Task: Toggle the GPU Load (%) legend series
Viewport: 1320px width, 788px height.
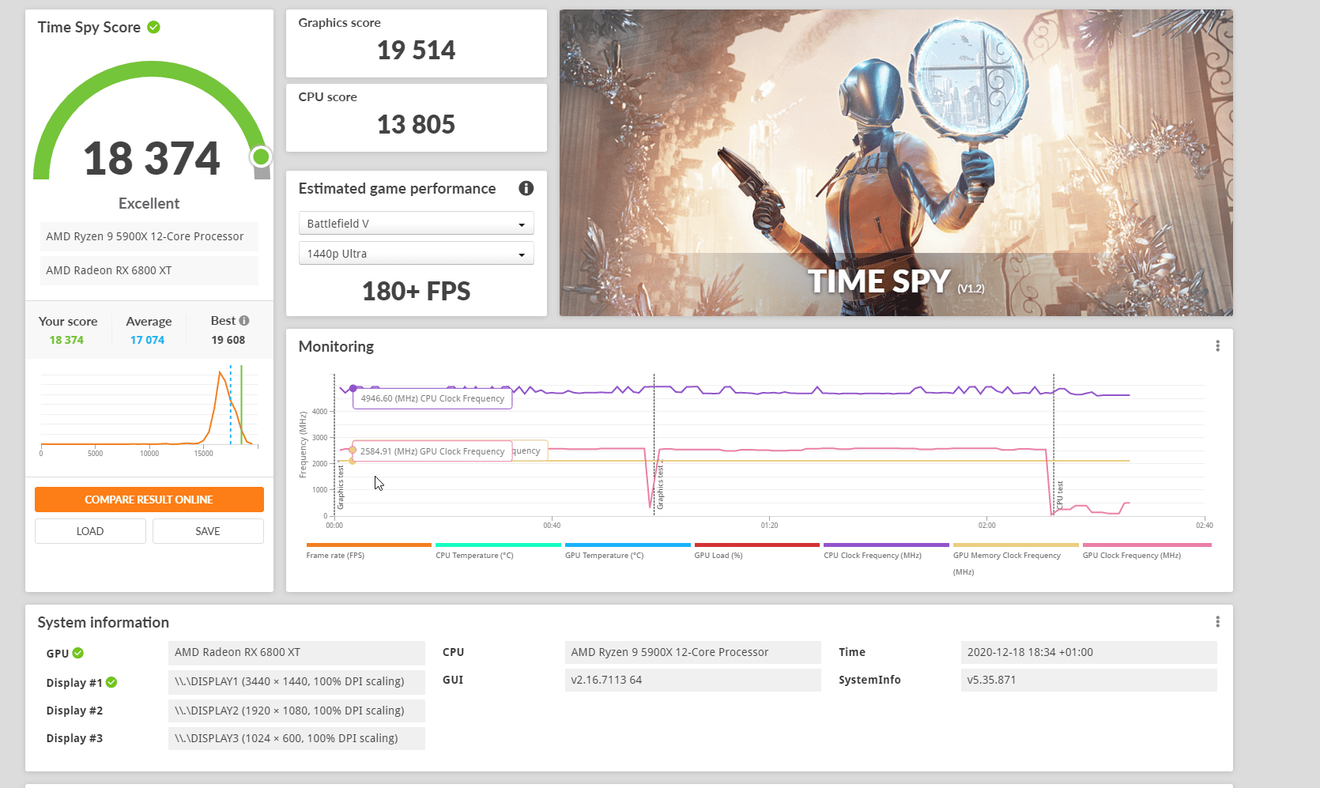Action: click(x=756, y=551)
